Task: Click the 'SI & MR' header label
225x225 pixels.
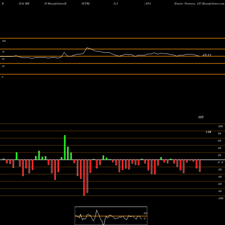Action: coord(24,4)
